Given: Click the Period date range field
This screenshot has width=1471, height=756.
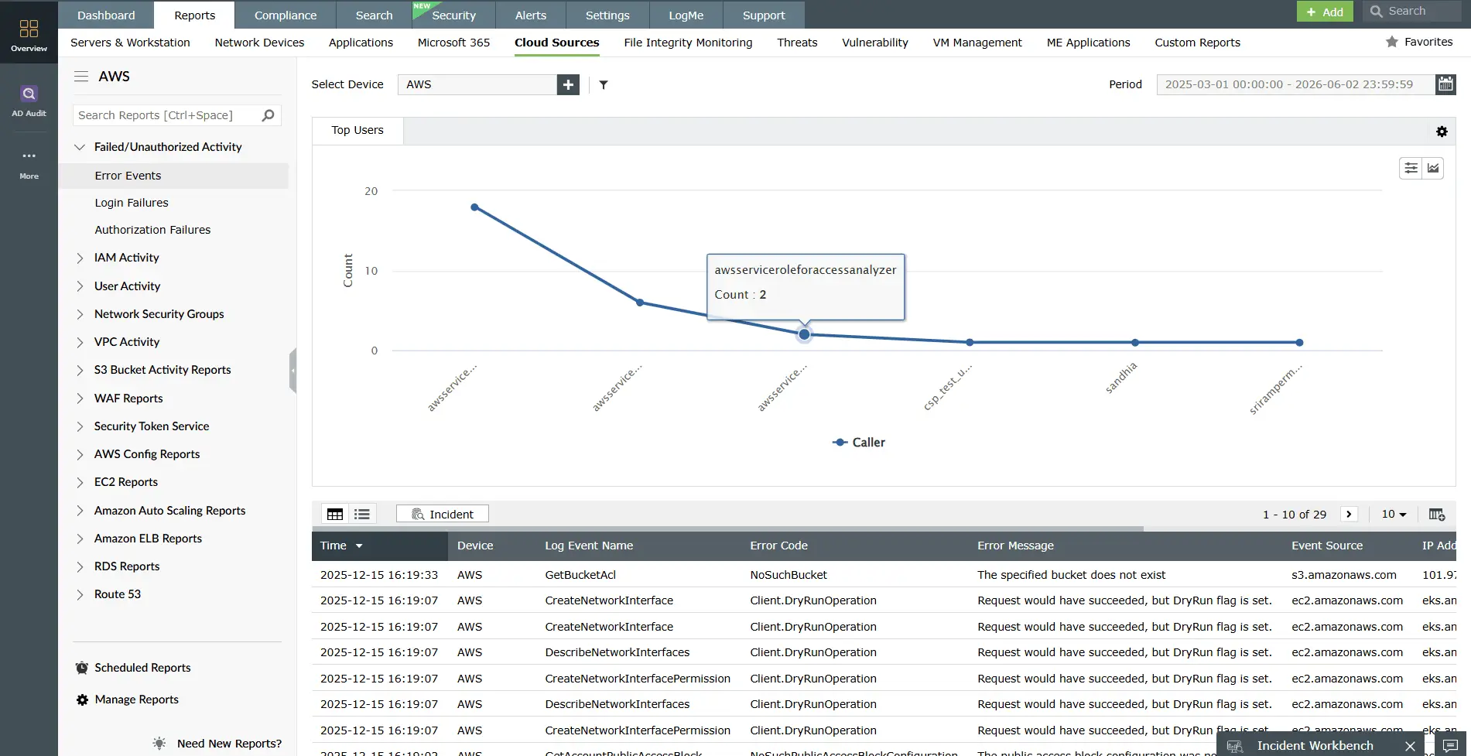Looking at the screenshot, I should click(1296, 84).
